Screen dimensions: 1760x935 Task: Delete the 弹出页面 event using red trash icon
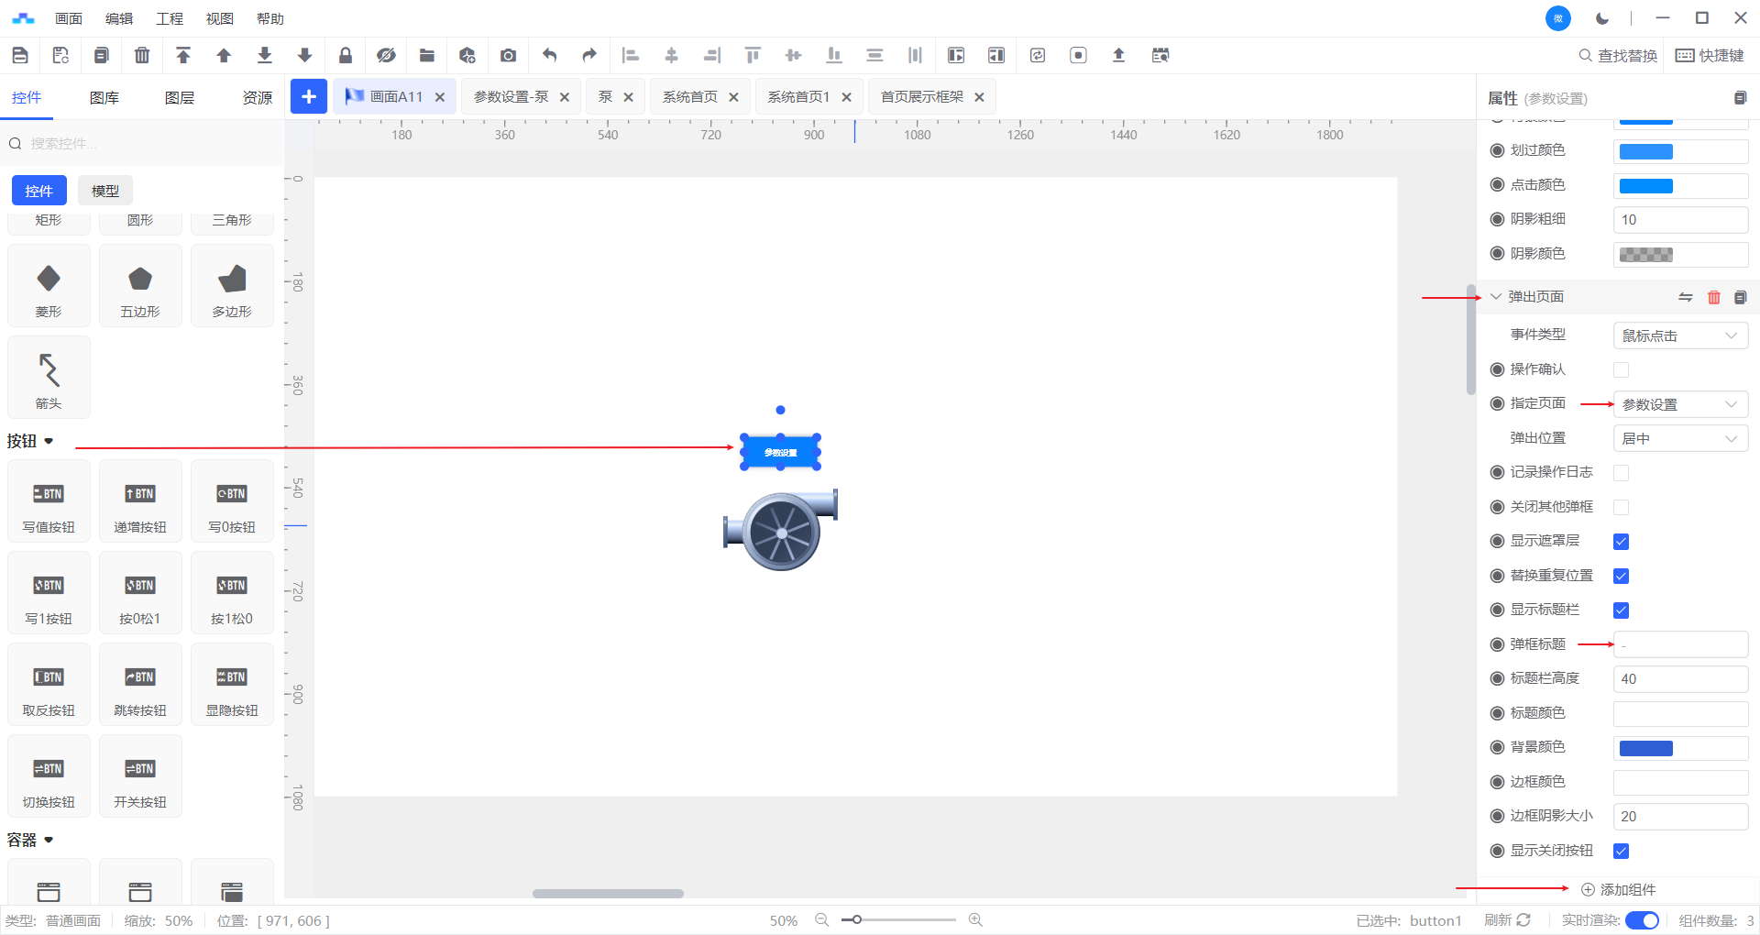(x=1713, y=297)
